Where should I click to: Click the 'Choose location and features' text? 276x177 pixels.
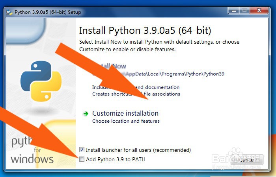tap(126, 121)
